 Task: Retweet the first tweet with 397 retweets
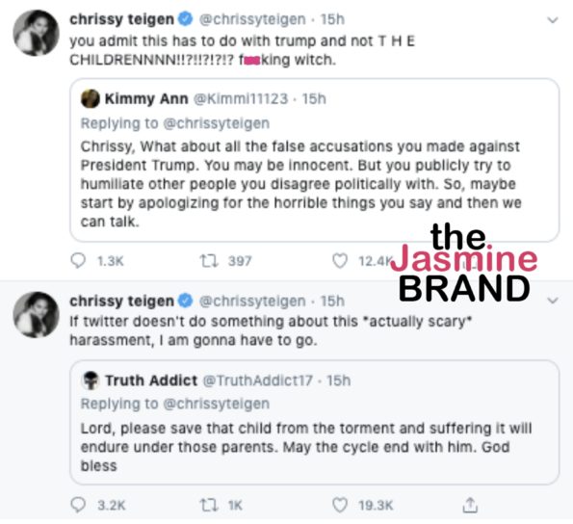click(209, 261)
